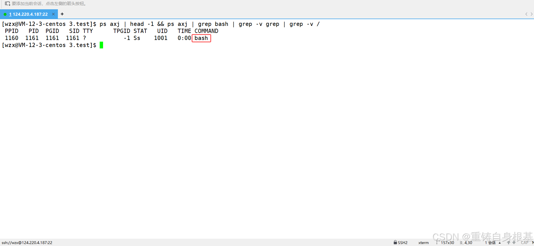Click the upload up-arrow status icon
This screenshot has width=534, height=246.
tap(509, 243)
